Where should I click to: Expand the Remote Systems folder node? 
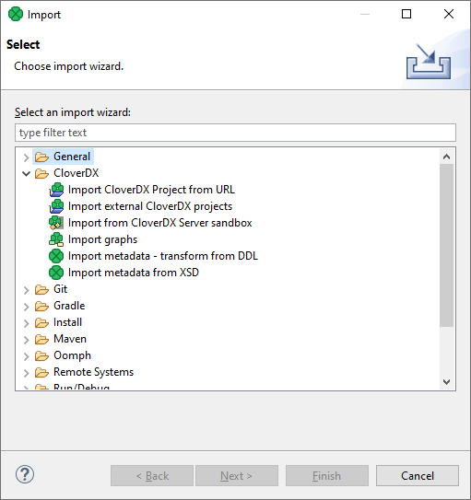click(26, 373)
